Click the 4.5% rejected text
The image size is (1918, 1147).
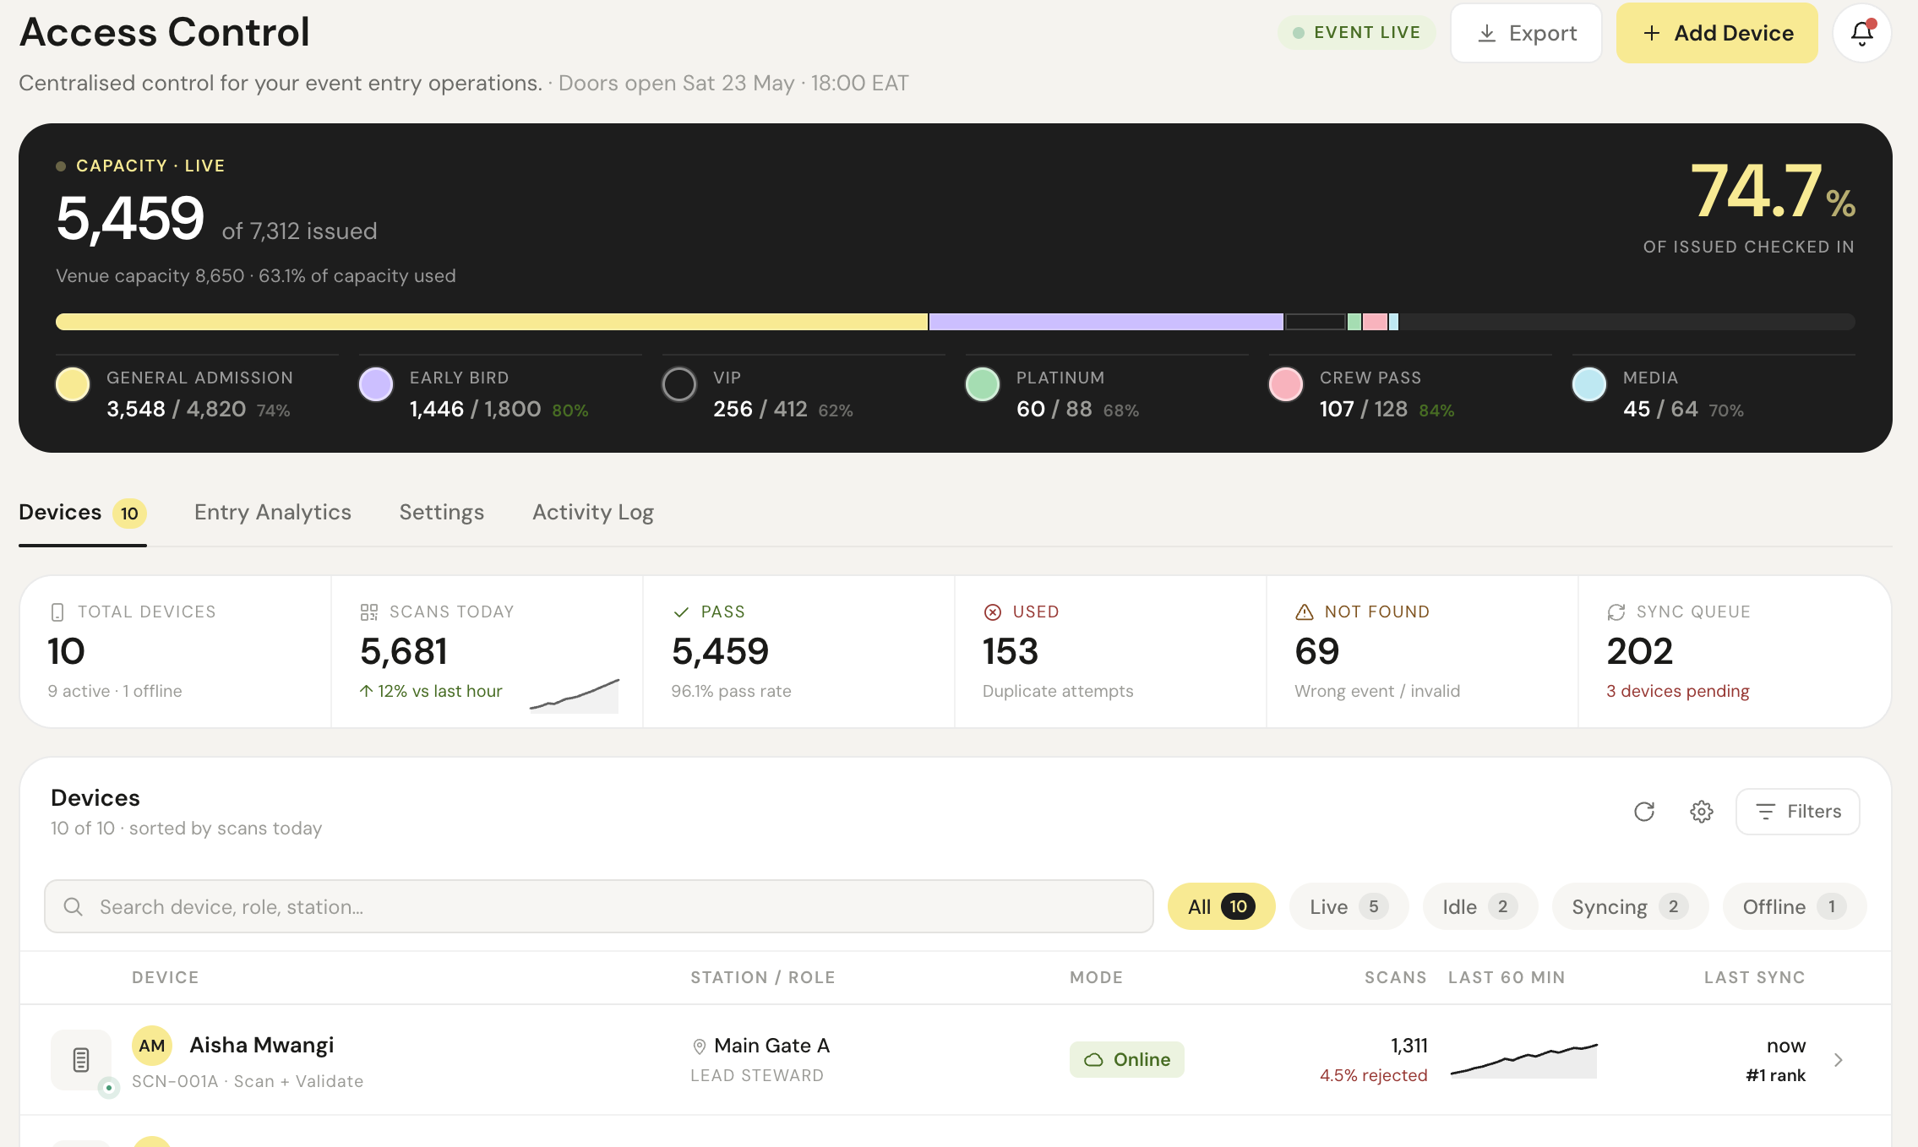click(1374, 1075)
